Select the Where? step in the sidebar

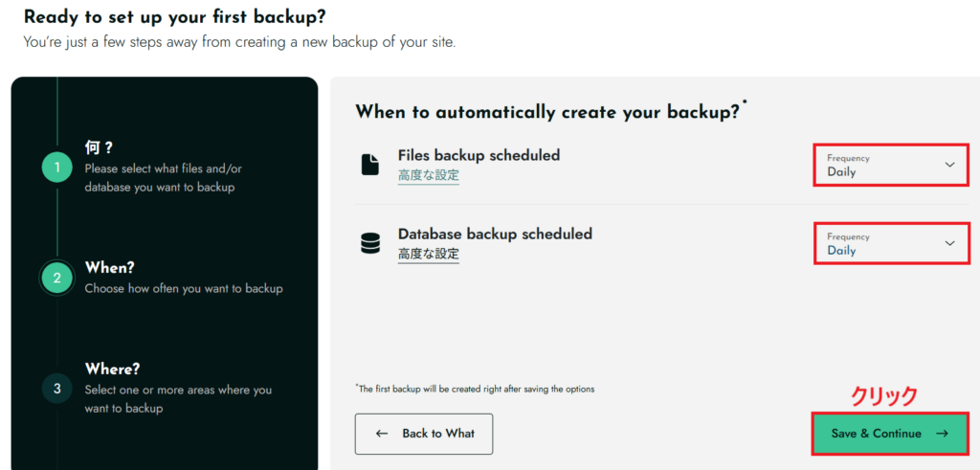pos(112,369)
